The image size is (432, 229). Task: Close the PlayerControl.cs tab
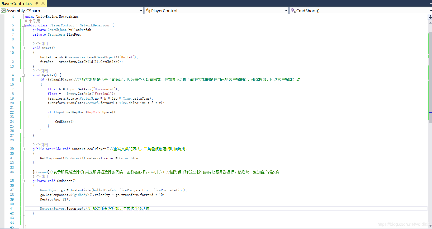pos(43,3)
